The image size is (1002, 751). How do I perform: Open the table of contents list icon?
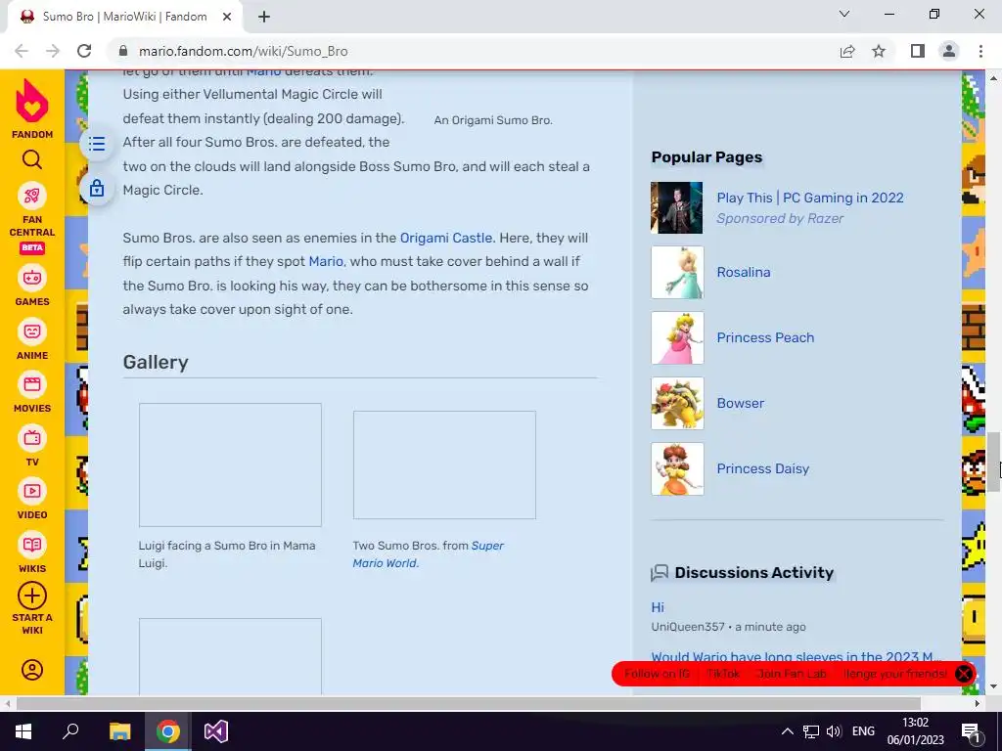(97, 143)
